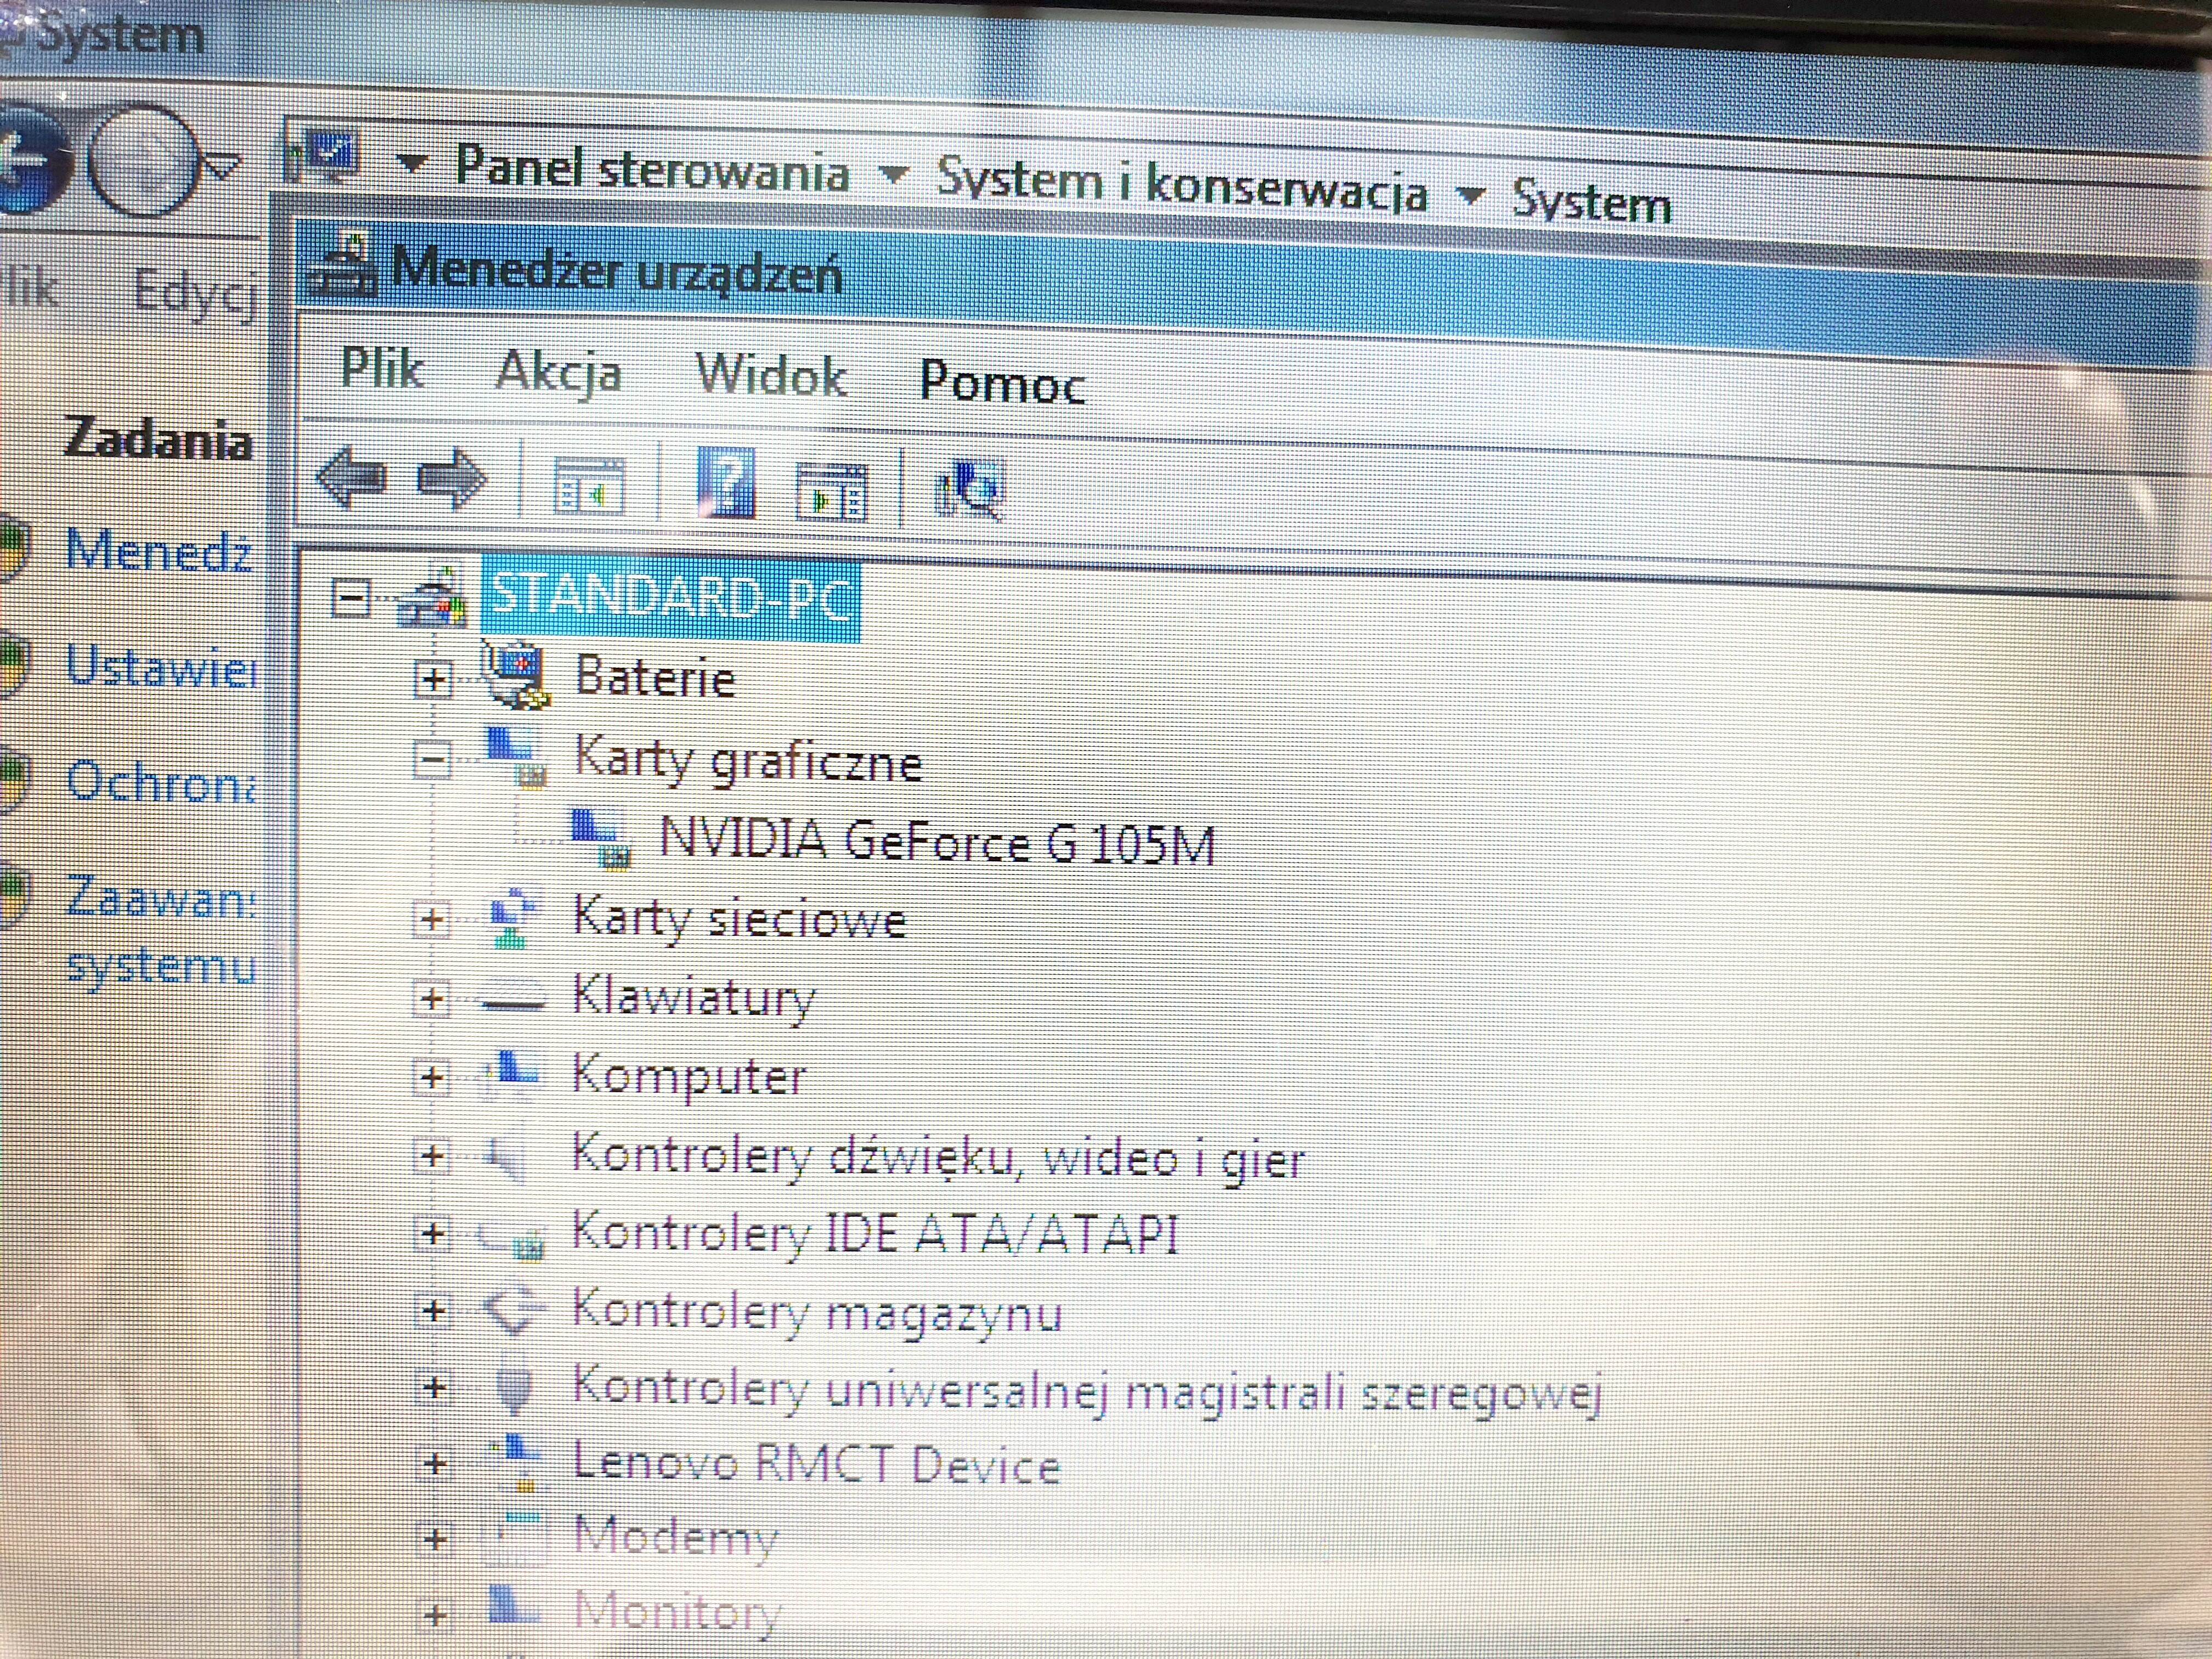Image resolution: width=2212 pixels, height=1659 pixels.
Task: Click Show/Hide Console Tree toolbar icon
Action: [589, 486]
